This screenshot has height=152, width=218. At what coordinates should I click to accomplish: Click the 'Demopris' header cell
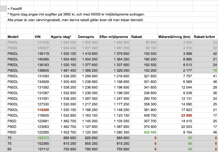(88, 37)
